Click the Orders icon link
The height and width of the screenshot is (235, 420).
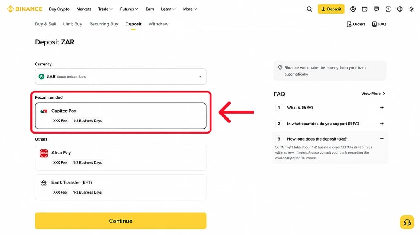[356, 24]
